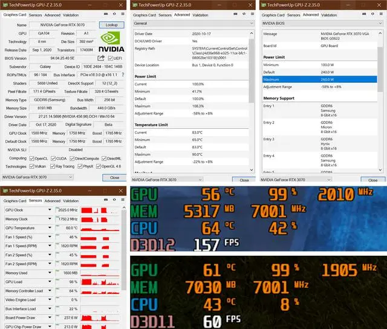Image resolution: width=387 pixels, height=329 pixels.
Task: Toggle the Vulkan checkbox
Action: click(x=31, y=166)
